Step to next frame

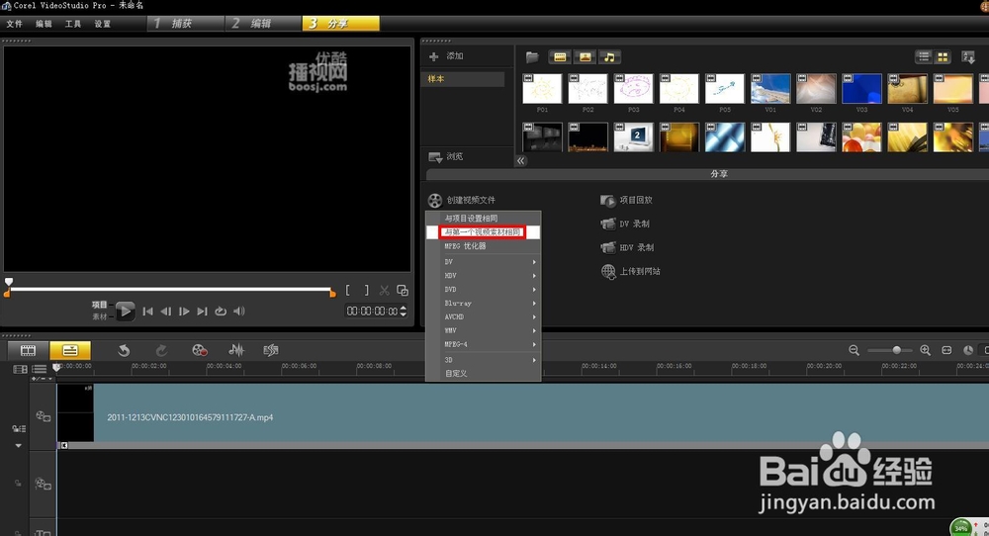[x=184, y=312]
